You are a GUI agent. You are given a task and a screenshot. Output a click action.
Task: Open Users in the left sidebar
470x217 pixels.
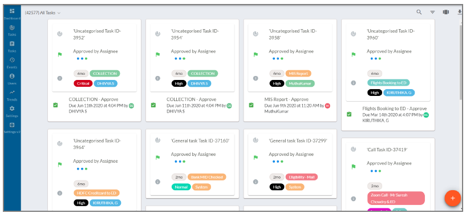[x=12, y=79]
